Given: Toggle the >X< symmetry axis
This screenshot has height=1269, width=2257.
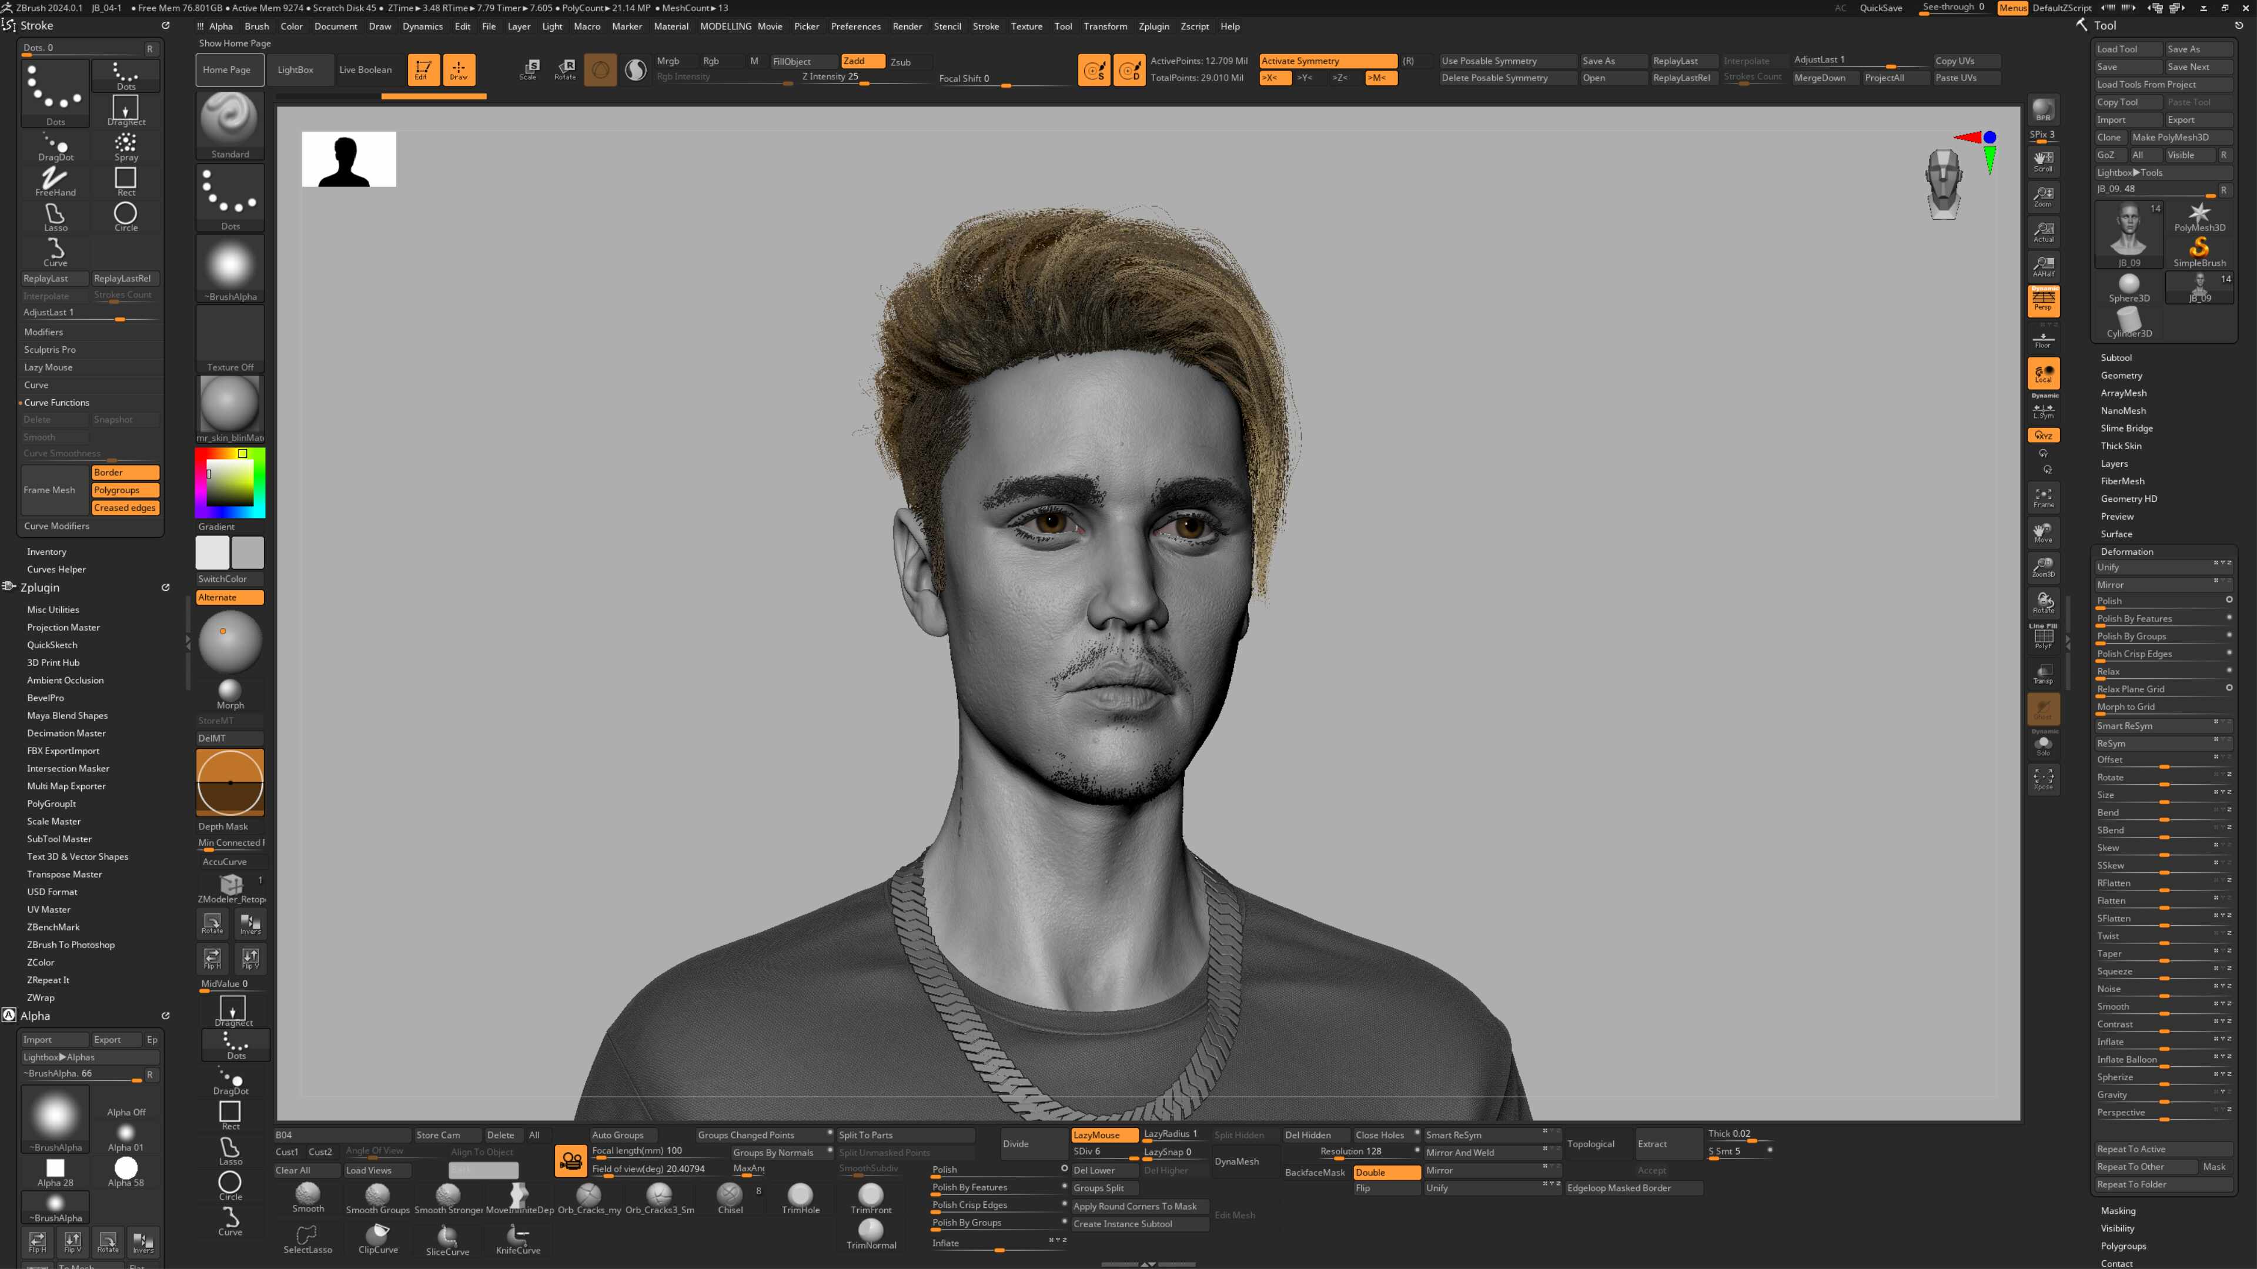Looking at the screenshot, I should tap(1274, 78).
